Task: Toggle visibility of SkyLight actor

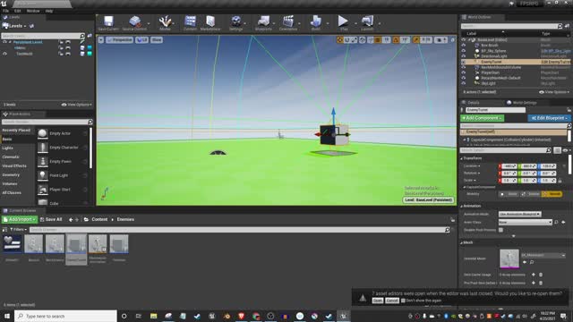Action: coord(464,83)
